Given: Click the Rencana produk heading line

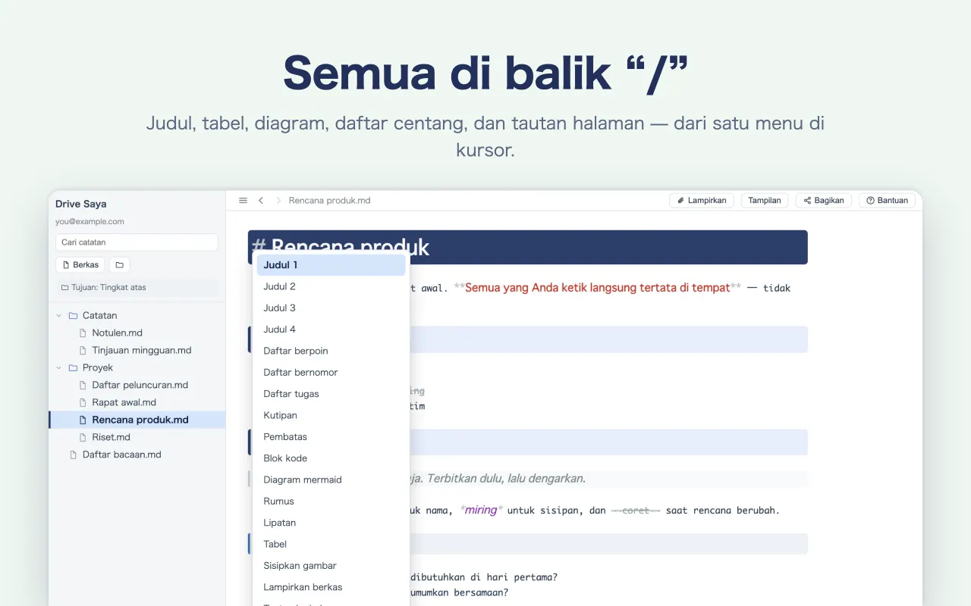Looking at the screenshot, I should [x=527, y=247].
